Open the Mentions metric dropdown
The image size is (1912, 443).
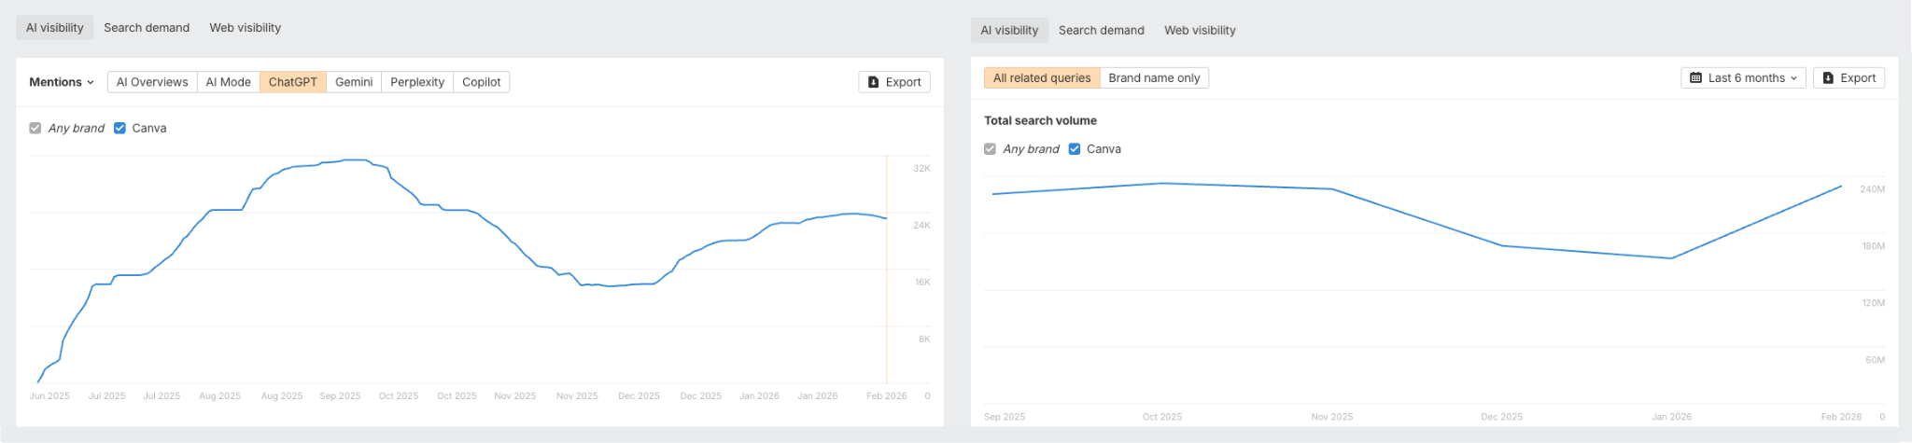[62, 82]
